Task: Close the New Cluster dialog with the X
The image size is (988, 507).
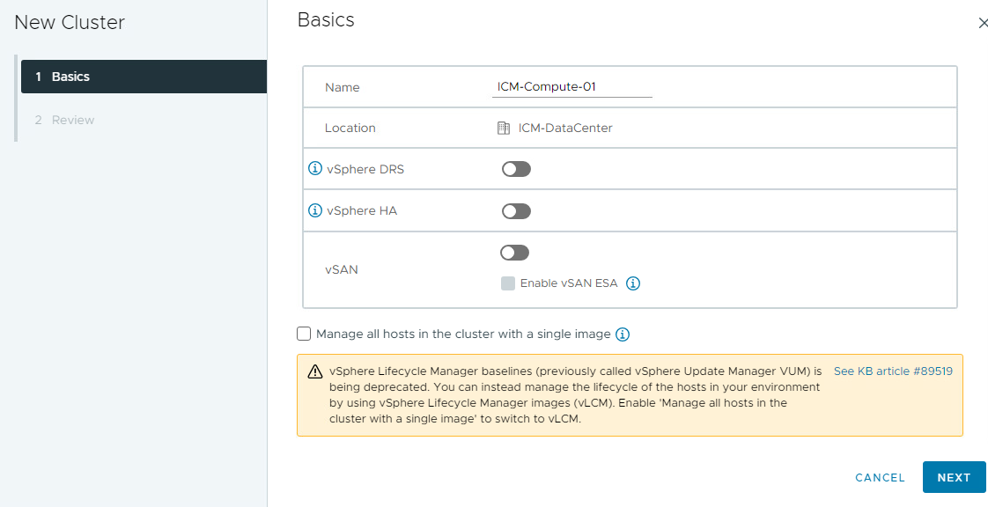Action: coord(983,23)
